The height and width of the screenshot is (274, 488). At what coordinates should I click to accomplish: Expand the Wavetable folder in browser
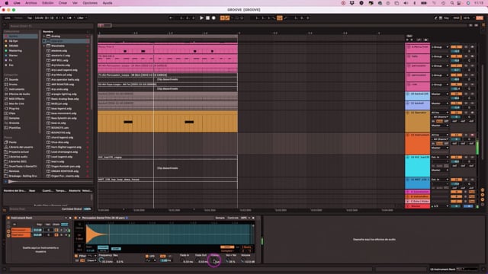coord(44,46)
